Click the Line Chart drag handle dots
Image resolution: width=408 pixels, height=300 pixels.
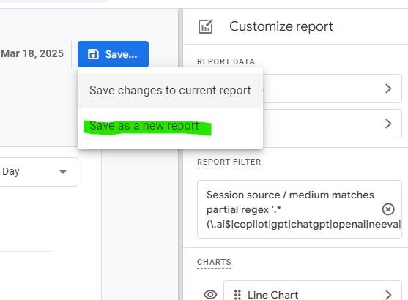point(237,295)
